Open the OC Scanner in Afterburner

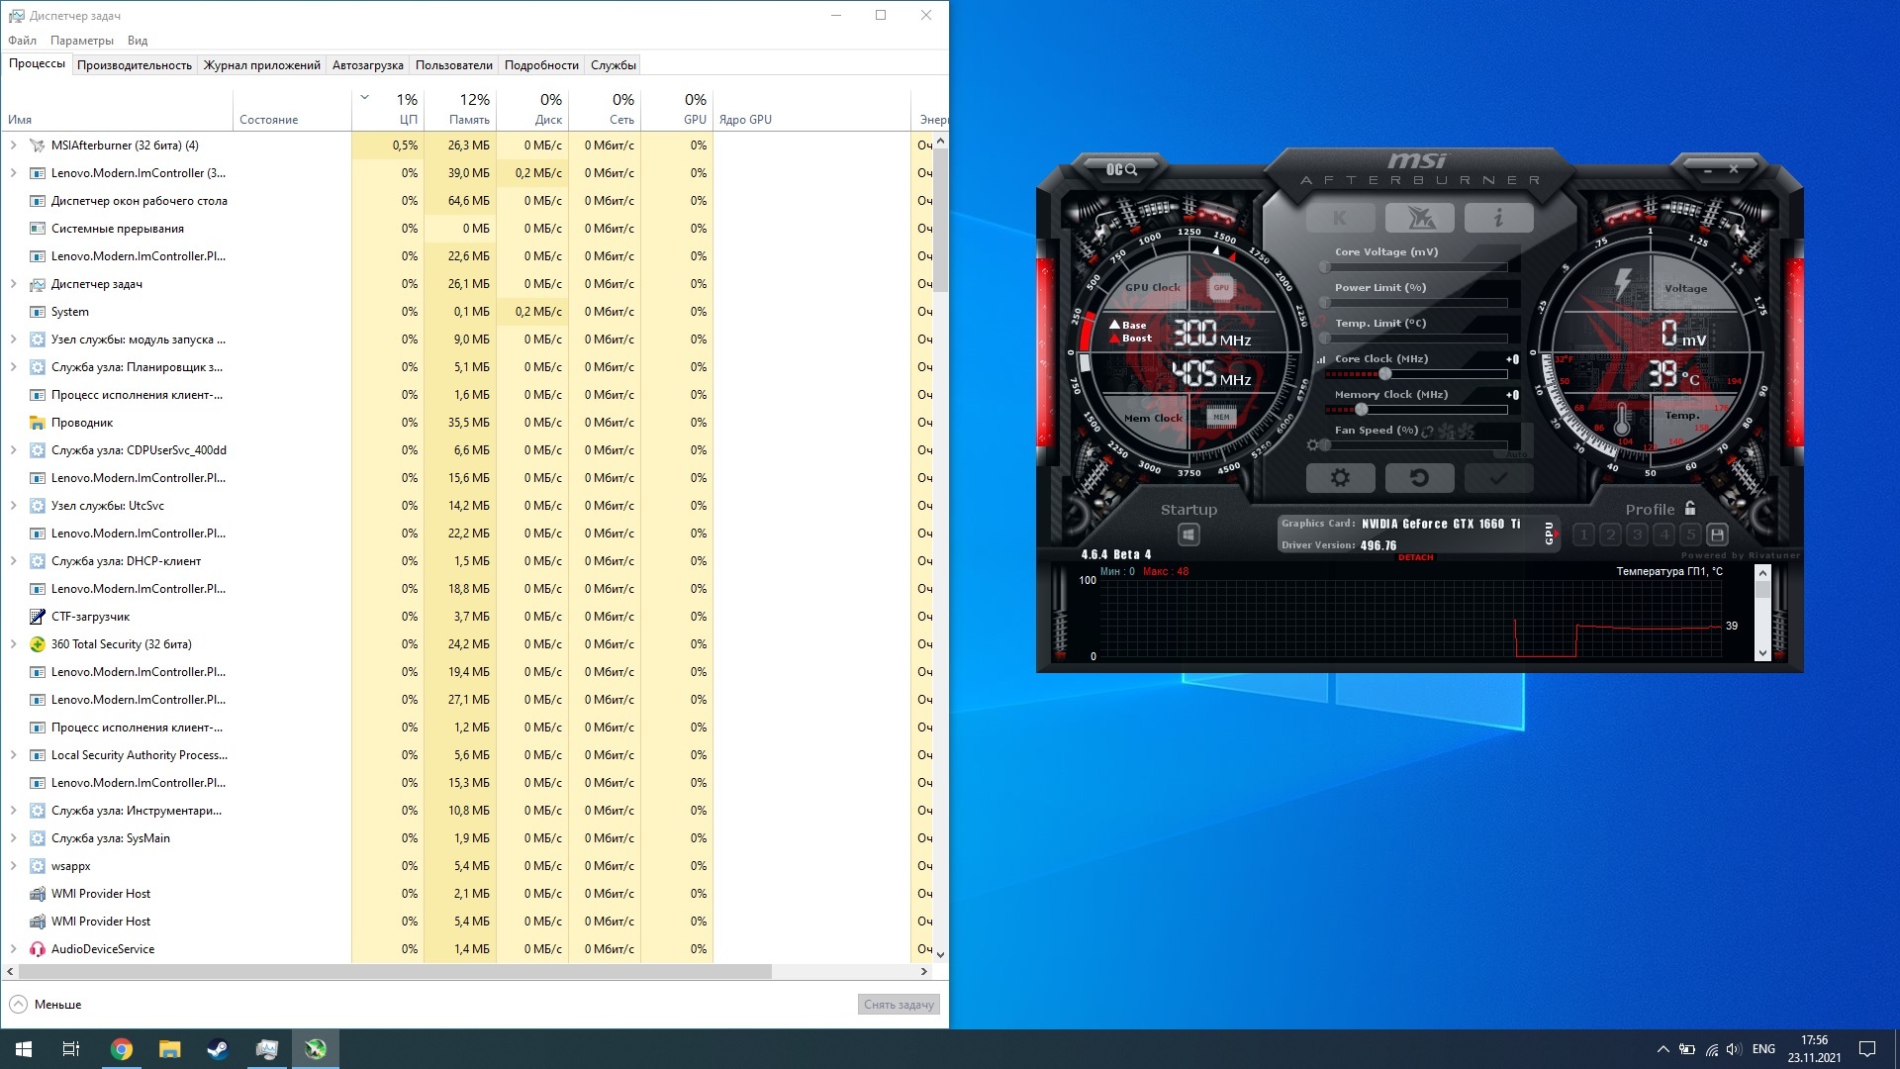point(1120,169)
